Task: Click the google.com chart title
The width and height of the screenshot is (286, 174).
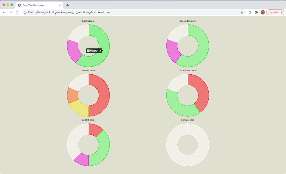Action: pos(187,120)
